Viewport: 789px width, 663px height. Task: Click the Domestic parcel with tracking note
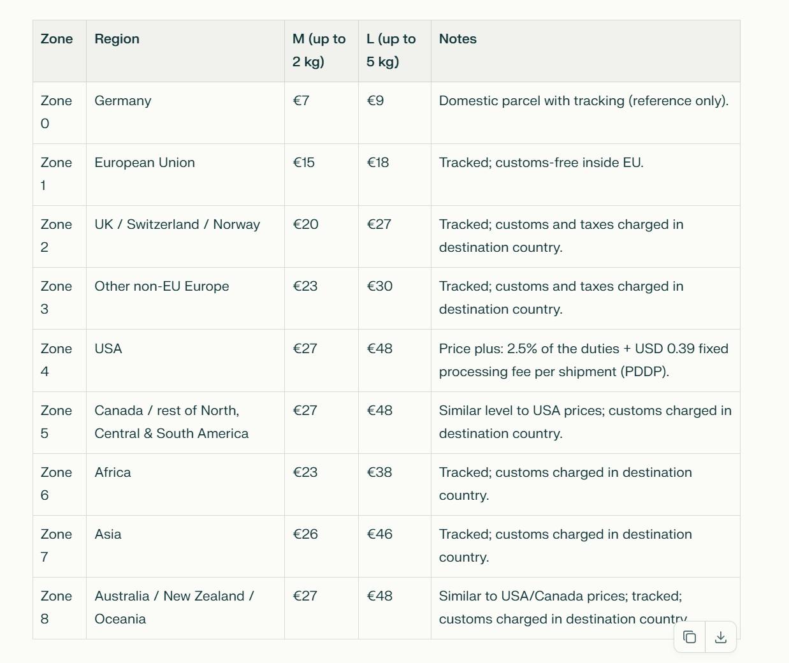tap(583, 101)
